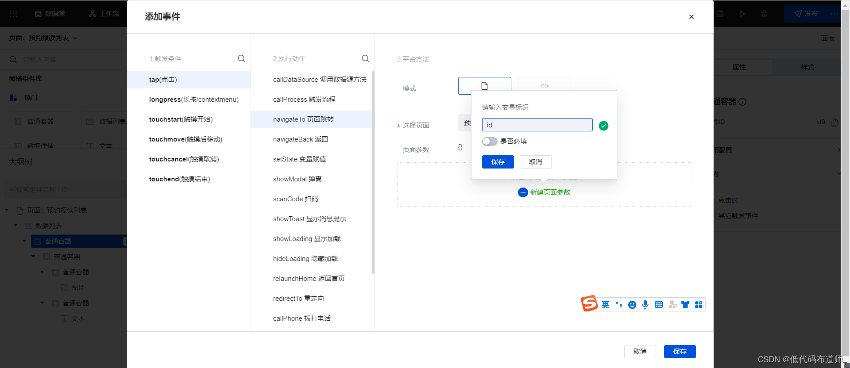Open Sogou input method logo

(x=589, y=303)
